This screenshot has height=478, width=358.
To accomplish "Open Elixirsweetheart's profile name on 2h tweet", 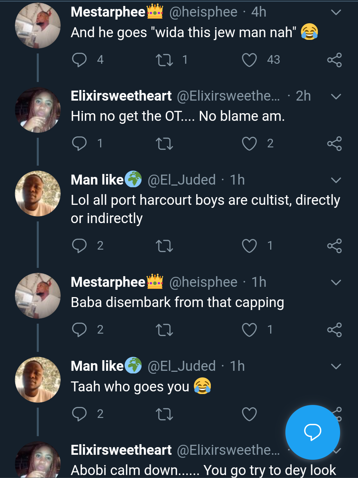I will point(121,96).
